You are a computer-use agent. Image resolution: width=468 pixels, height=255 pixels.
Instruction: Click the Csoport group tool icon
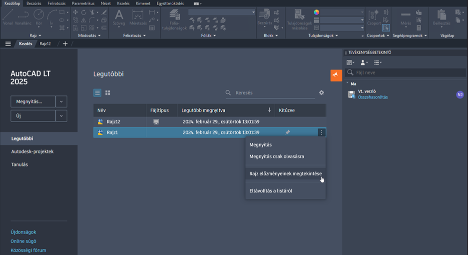point(374,17)
